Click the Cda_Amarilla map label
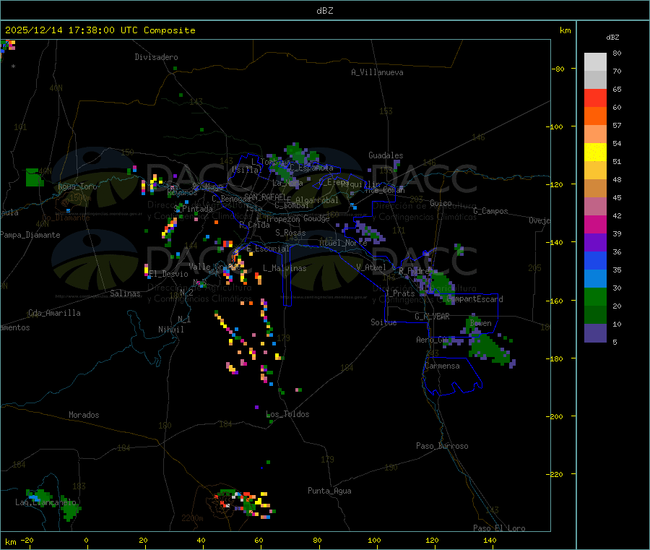Viewport: 650px width, 550px height. [54, 313]
